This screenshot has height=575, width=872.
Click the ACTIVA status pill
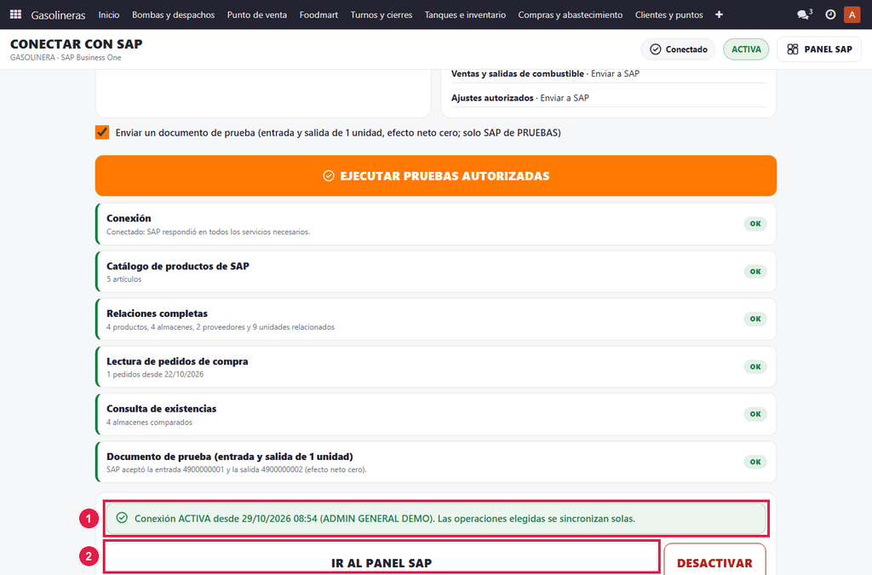746,49
